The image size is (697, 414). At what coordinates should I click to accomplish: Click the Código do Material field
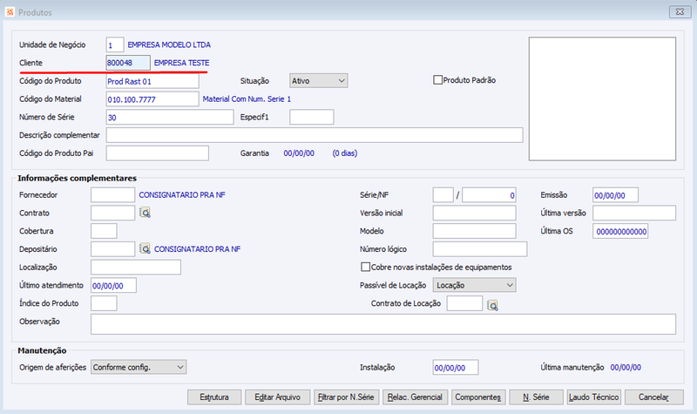pos(152,99)
